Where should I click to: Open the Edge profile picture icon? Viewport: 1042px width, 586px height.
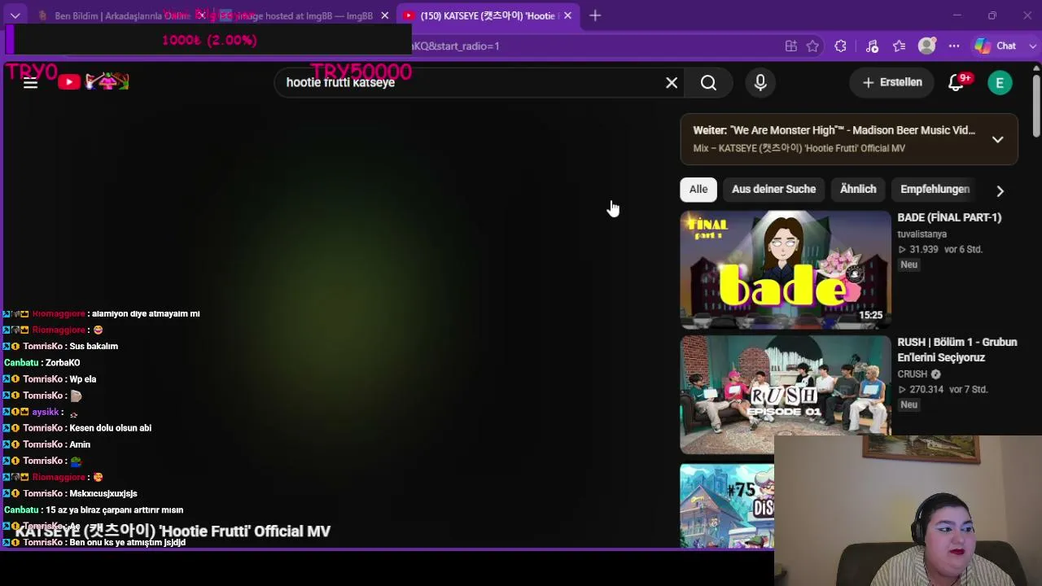pyautogui.click(x=926, y=46)
